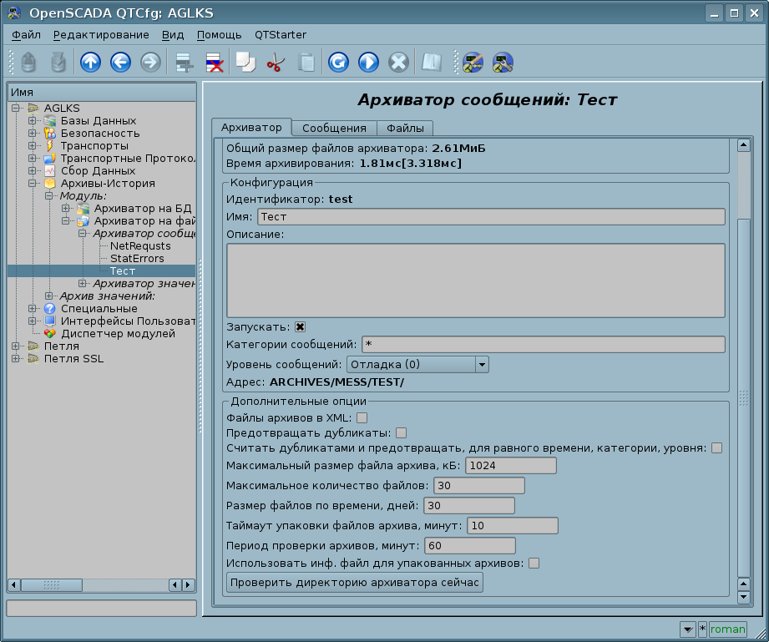Click the Cut scissors toolbar icon

pos(275,63)
